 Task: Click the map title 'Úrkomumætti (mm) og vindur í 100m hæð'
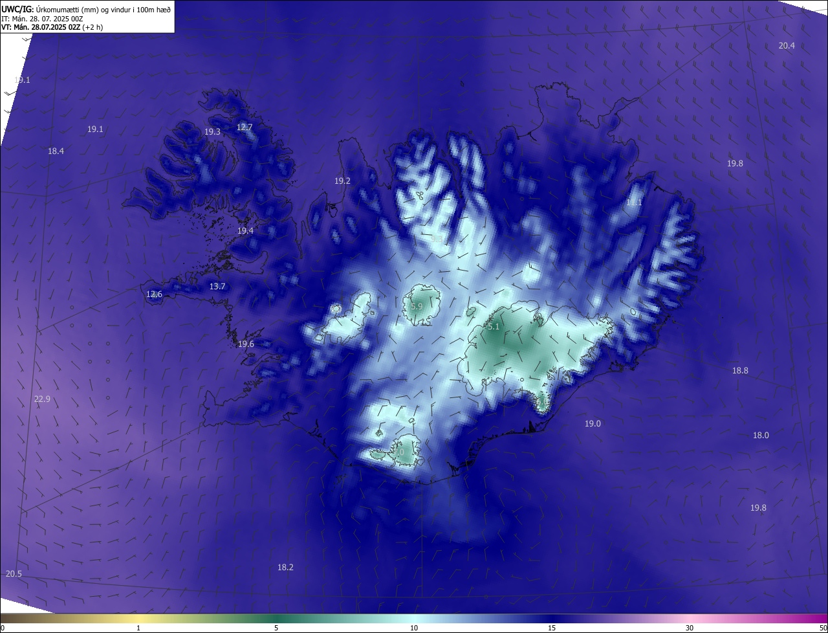pos(103,9)
